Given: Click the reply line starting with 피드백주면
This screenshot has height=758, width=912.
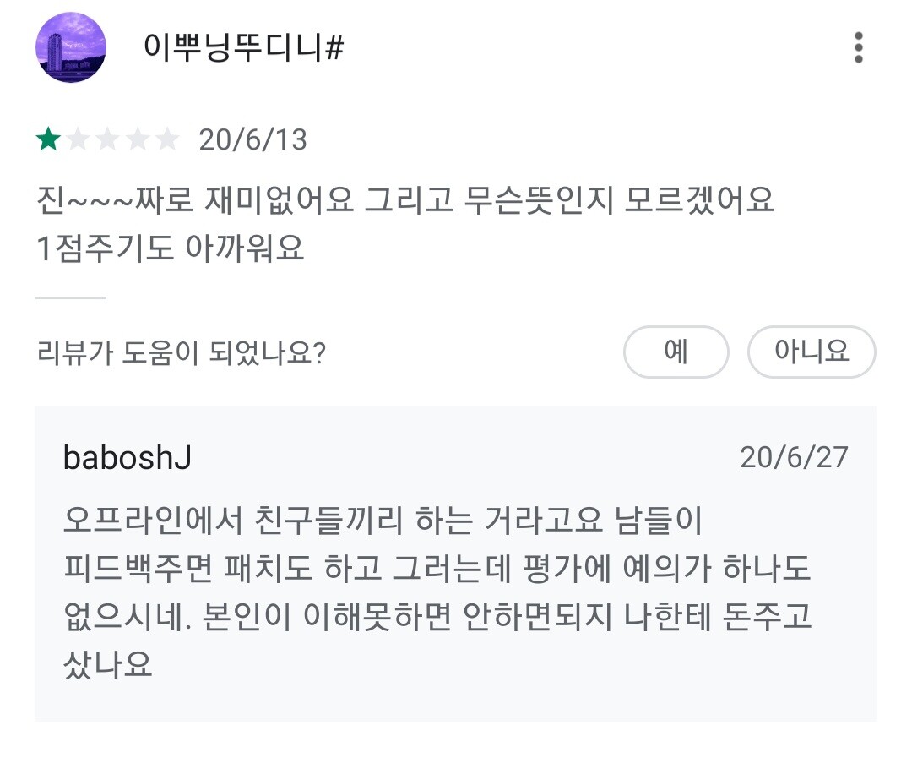Looking at the screenshot, I should click(x=437, y=570).
